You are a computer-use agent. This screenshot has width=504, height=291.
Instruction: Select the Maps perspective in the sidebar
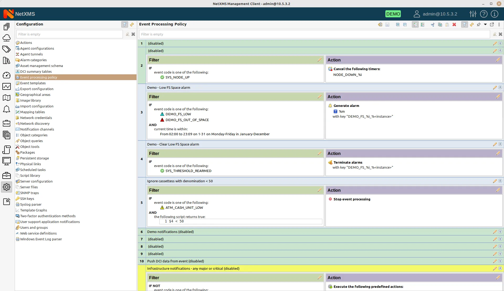coord(7,98)
